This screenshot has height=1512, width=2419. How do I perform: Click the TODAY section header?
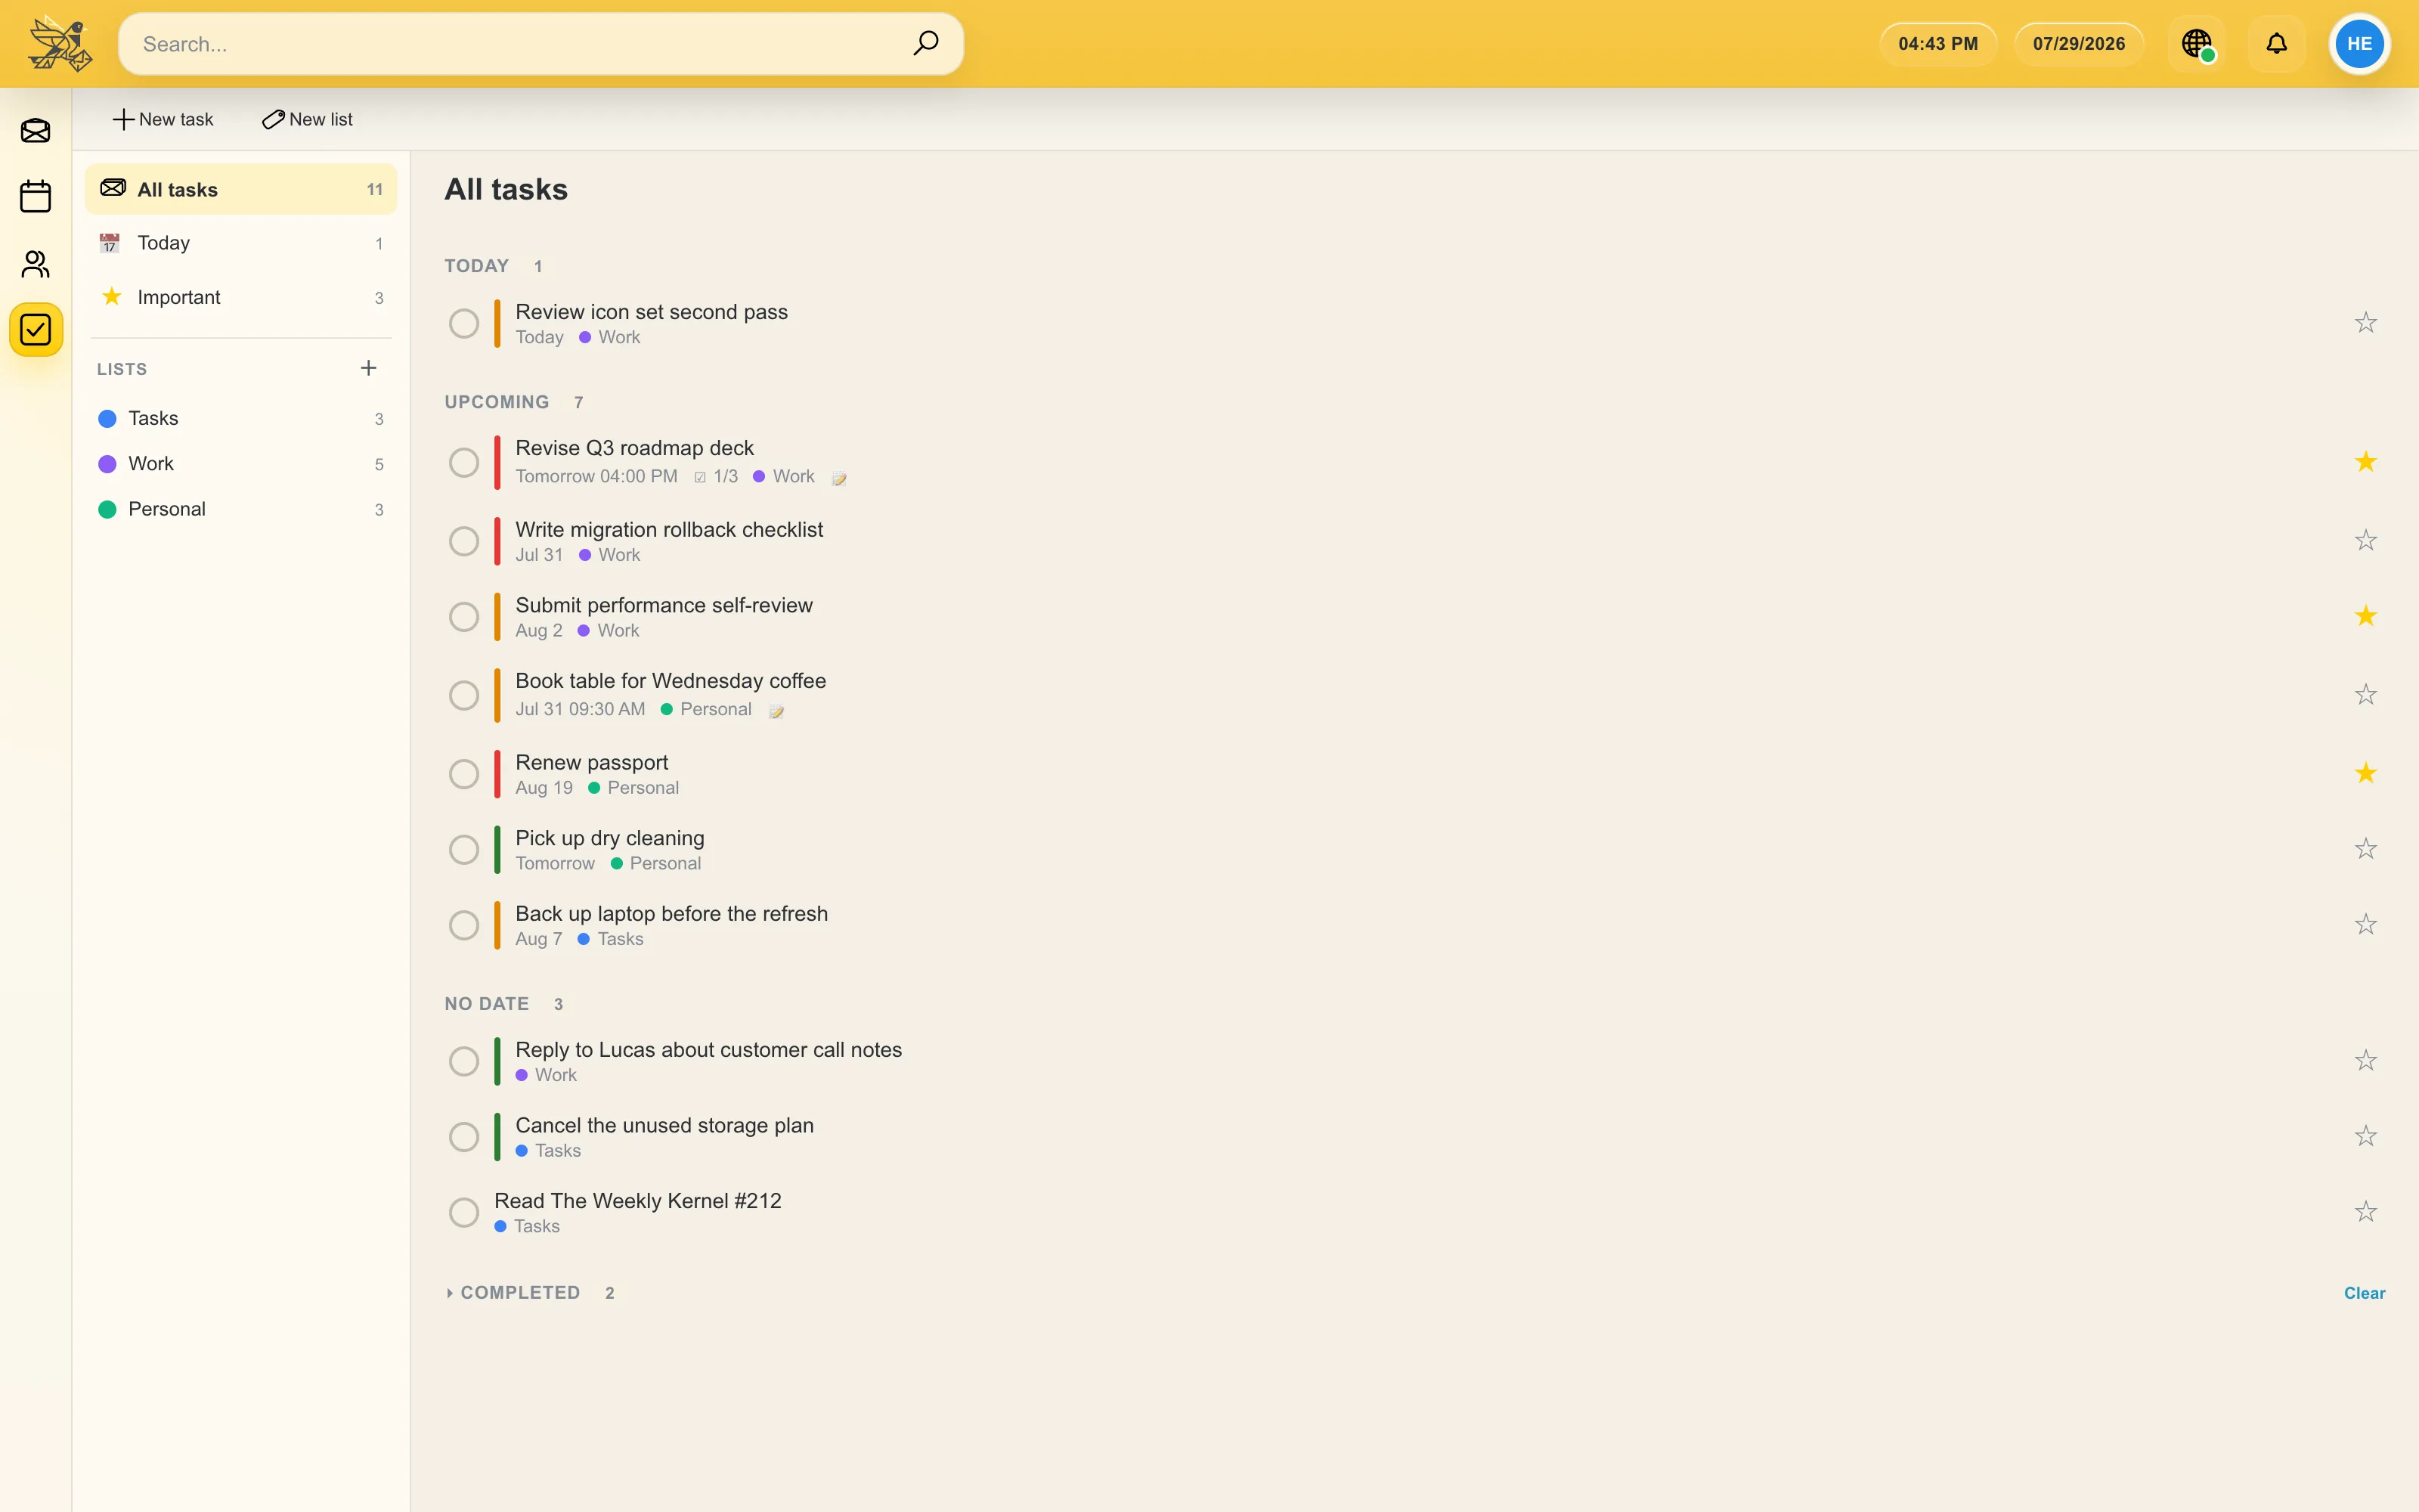[x=477, y=266]
